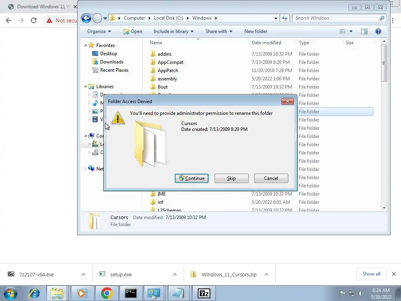401x301 pixels.
Task: Click New folder in toolbar
Action: tap(256, 31)
